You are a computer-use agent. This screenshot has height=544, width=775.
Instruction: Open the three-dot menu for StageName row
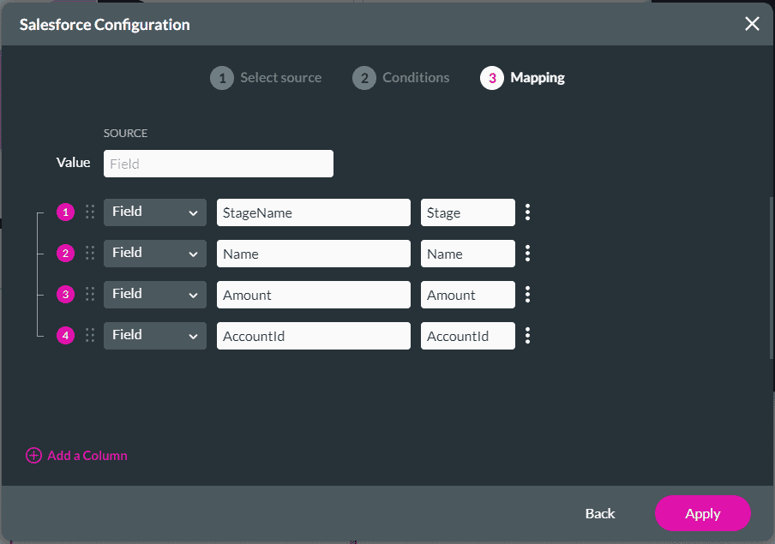[527, 212]
